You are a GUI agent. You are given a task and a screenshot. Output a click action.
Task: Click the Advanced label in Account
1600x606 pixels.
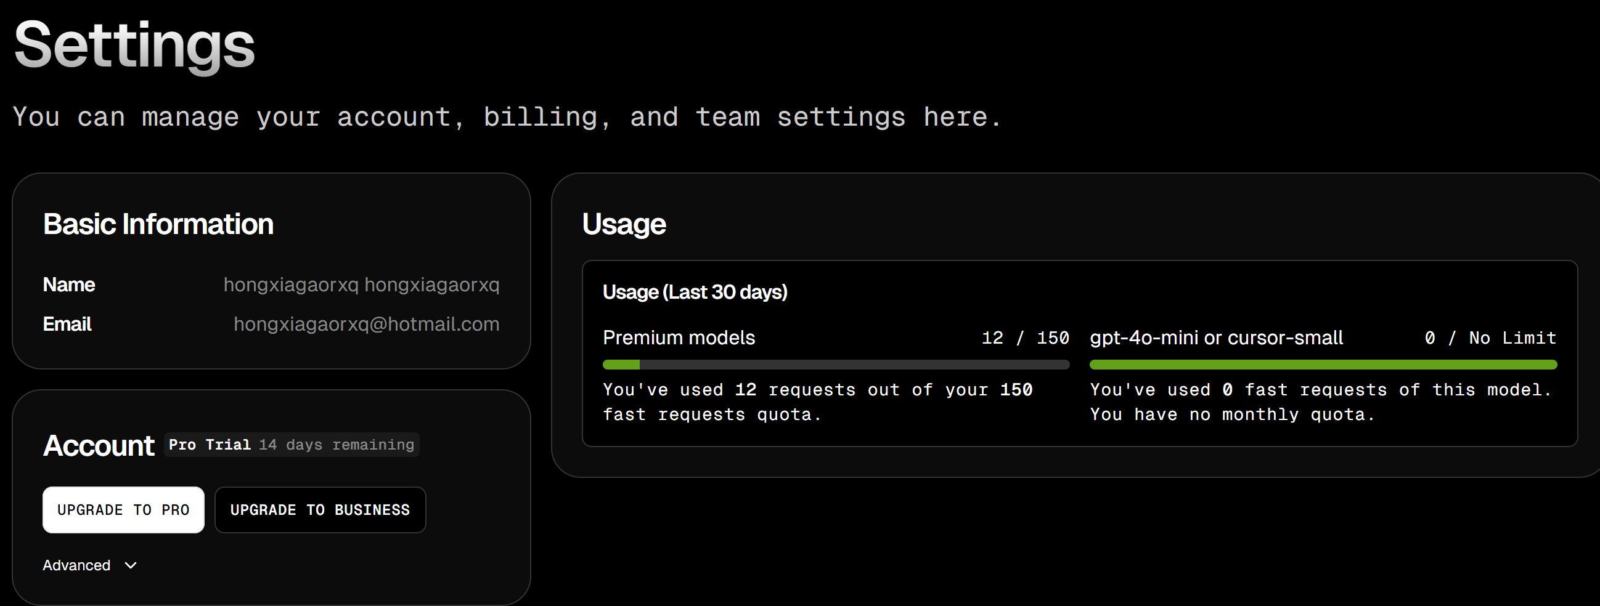pyautogui.click(x=76, y=565)
